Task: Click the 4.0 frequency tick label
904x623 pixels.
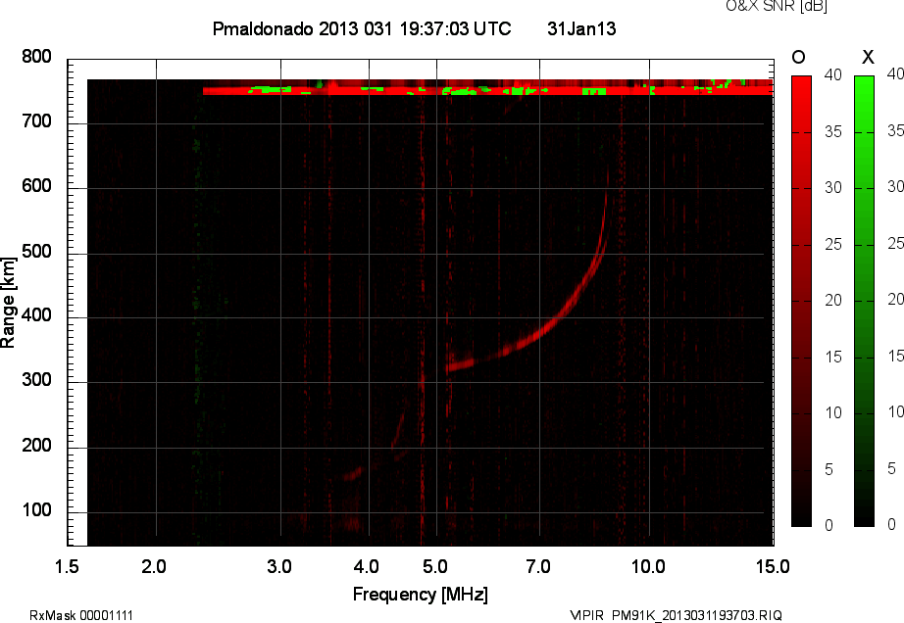Action: pos(366,567)
